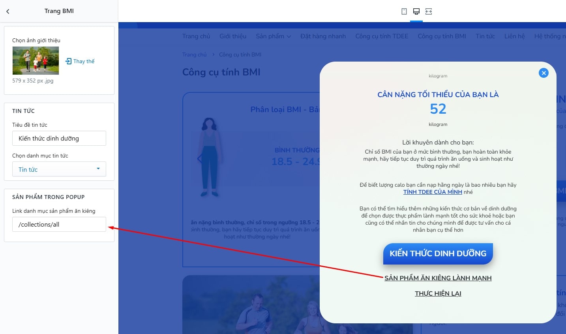Focus the Tiêu đề tin tức input field
This screenshot has width=566, height=334.
[59, 138]
